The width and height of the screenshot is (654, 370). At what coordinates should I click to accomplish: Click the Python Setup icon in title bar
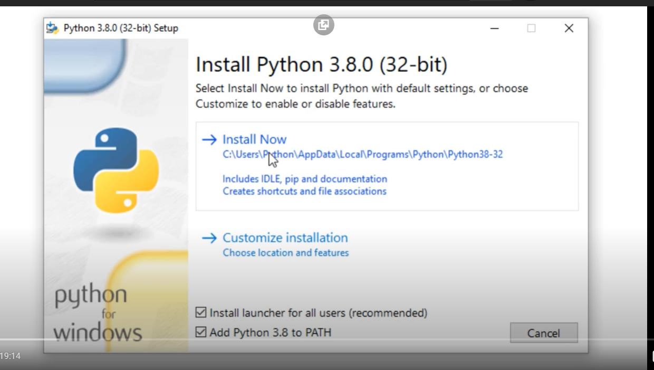tap(52, 28)
